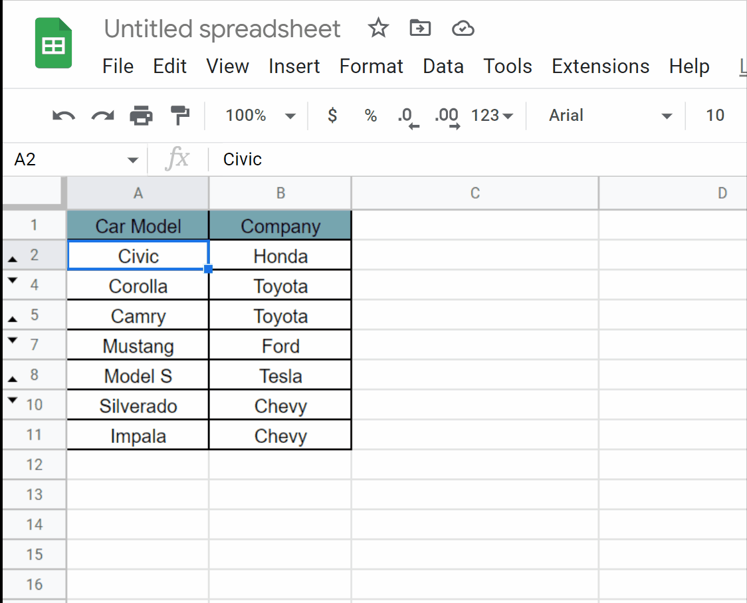Format selection as percent

(x=370, y=115)
